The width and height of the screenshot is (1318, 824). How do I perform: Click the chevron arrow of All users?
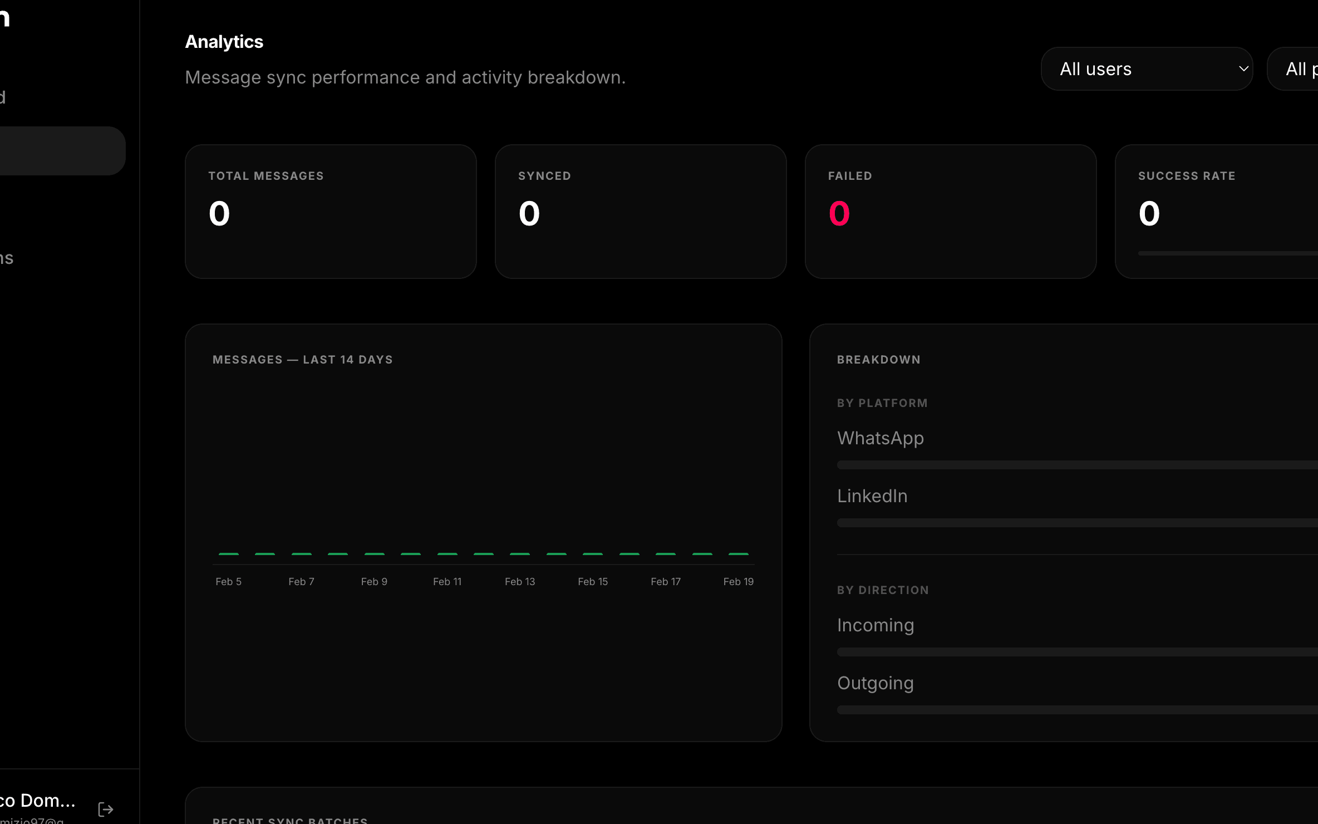1243,69
